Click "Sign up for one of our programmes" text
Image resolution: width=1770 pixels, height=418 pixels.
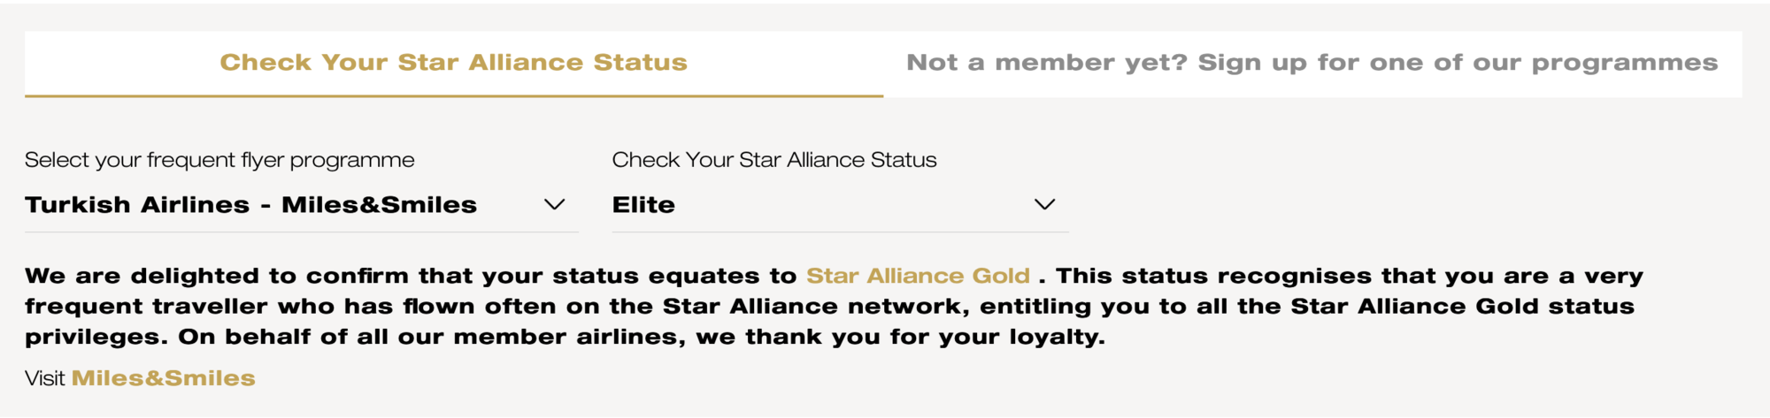(1457, 63)
